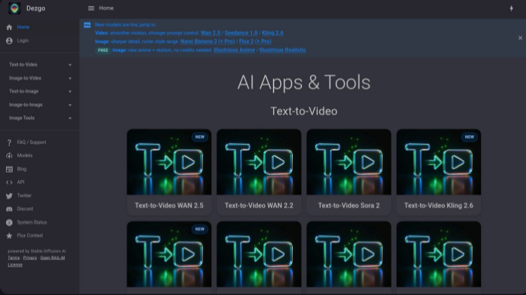526x295 pixels.
Task: Open the Text-to-Video Sora 2 card
Action: [x=348, y=172]
